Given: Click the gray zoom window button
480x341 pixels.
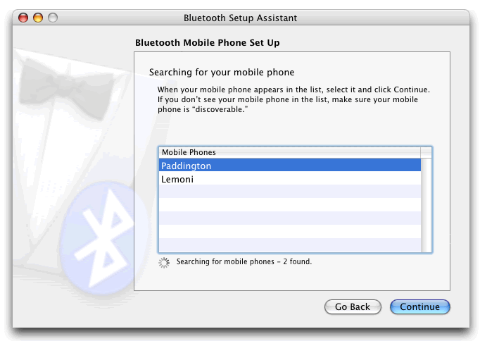Looking at the screenshot, I should tap(53, 18).
